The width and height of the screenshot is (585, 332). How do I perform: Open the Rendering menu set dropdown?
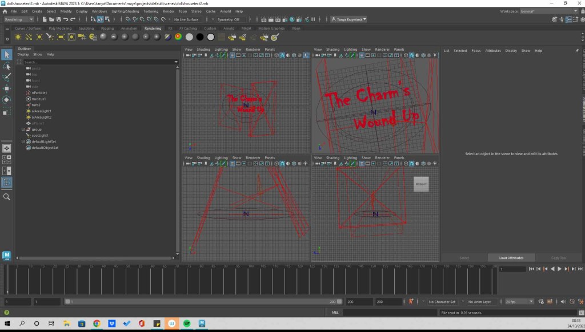[x=19, y=19]
